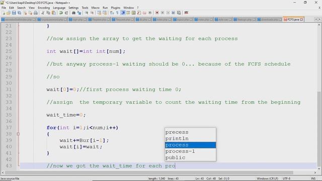Open the ? help menu
Screen dimensions: 322x181
click(x=138, y=8)
